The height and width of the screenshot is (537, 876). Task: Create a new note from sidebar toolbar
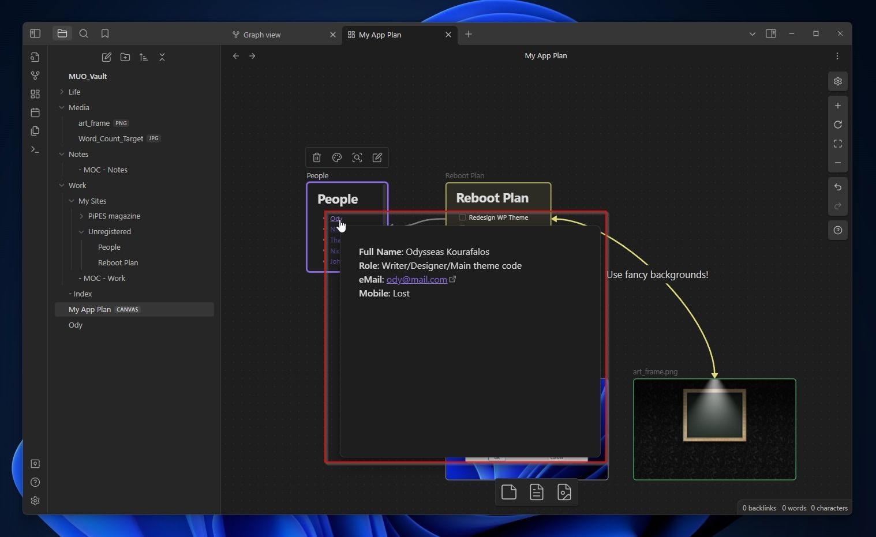tap(107, 57)
